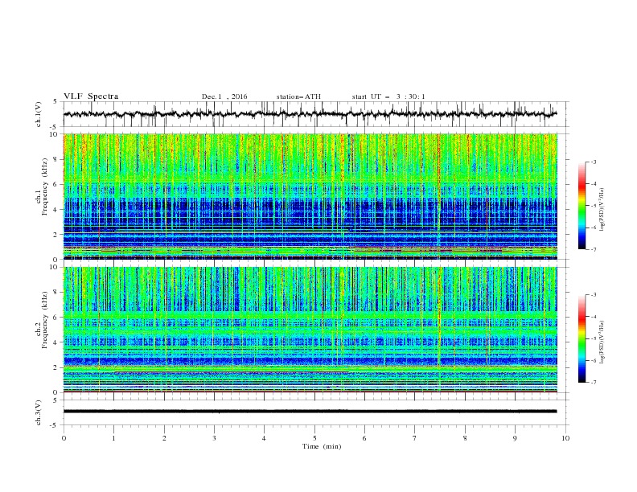This screenshot has height=492, width=637.
Task: Click the "8" kHz tick of ch.1 spectrogram
Action: (56, 159)
